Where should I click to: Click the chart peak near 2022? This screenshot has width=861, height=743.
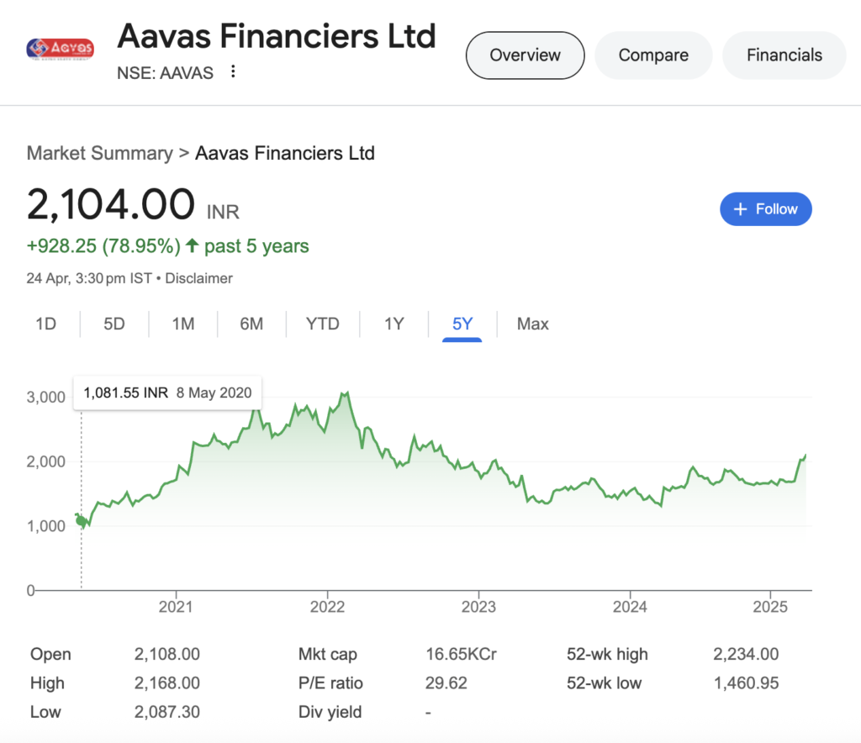pos(346,394)
